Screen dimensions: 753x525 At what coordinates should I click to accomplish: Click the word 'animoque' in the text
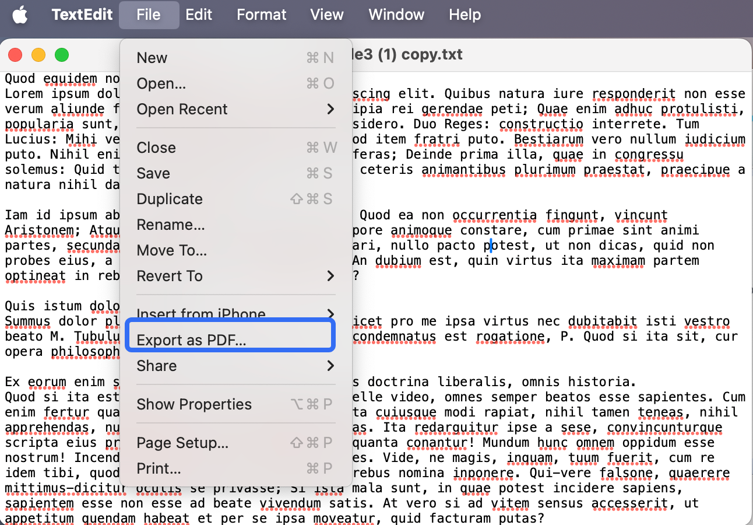[421, 230]
